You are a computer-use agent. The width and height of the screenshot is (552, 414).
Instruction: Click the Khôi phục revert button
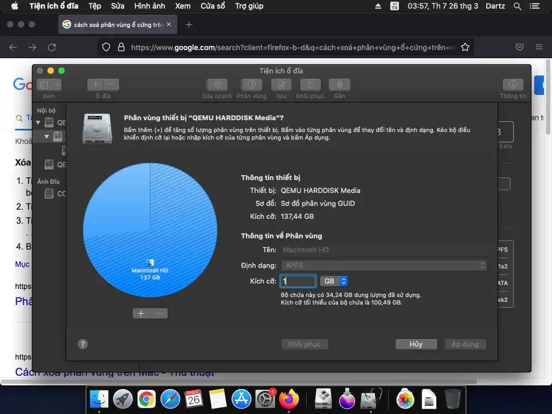click(x=305, y=344)
